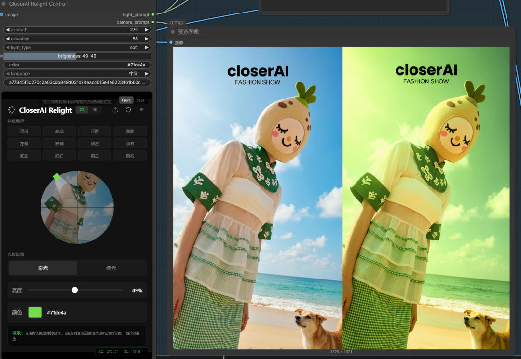Click the 顶左 quick select button
The width and height of the screenshot is (521, 359).
point(95,144)
